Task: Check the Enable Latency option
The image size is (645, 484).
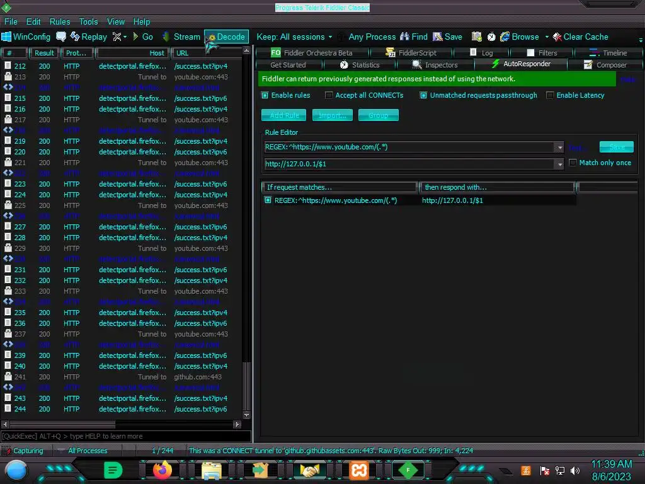Action: (550, 96)
